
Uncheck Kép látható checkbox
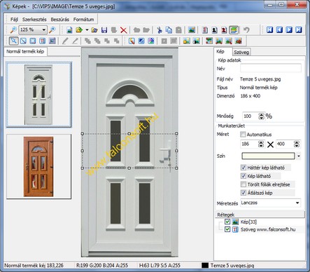tap(244, 176)
